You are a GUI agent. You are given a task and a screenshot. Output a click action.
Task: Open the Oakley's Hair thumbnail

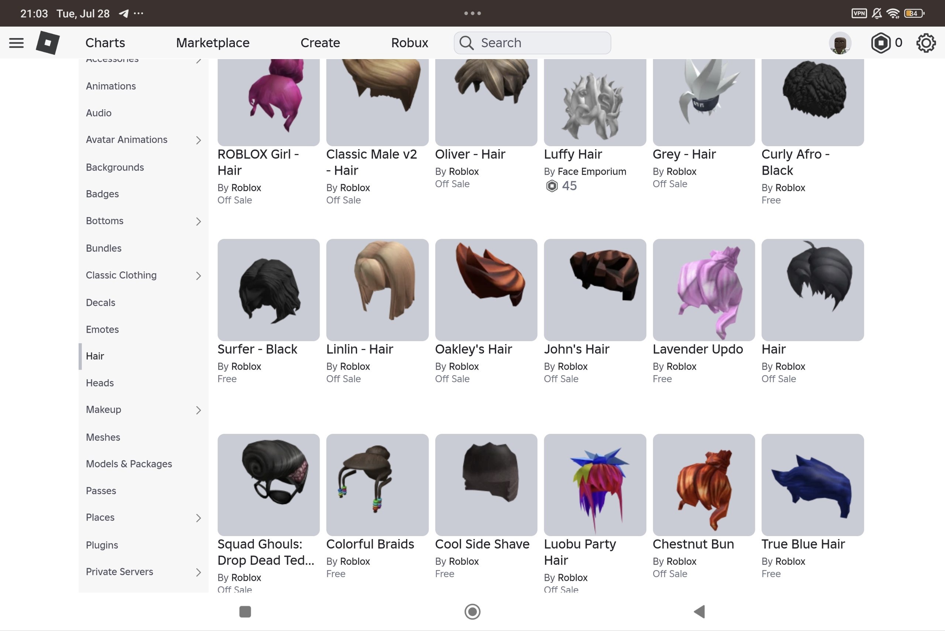[486, 290]
